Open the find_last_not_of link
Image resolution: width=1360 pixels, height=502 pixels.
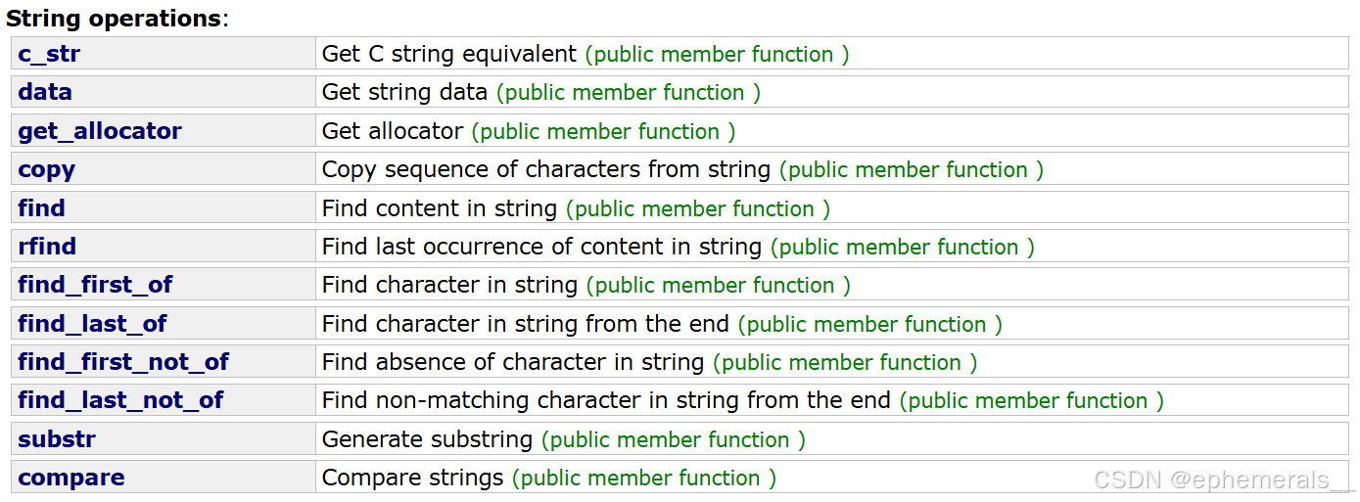pos(120,400)
